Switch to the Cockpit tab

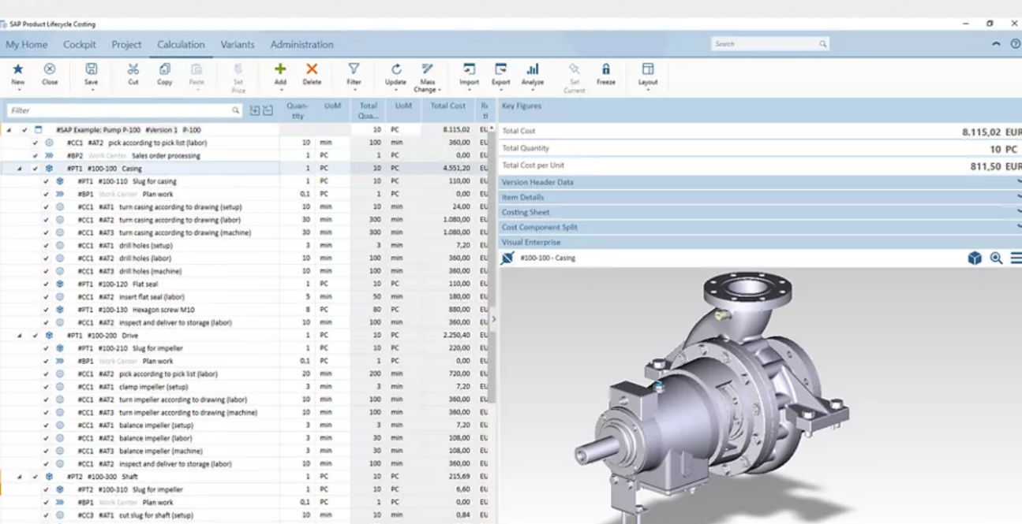point(80,45)
